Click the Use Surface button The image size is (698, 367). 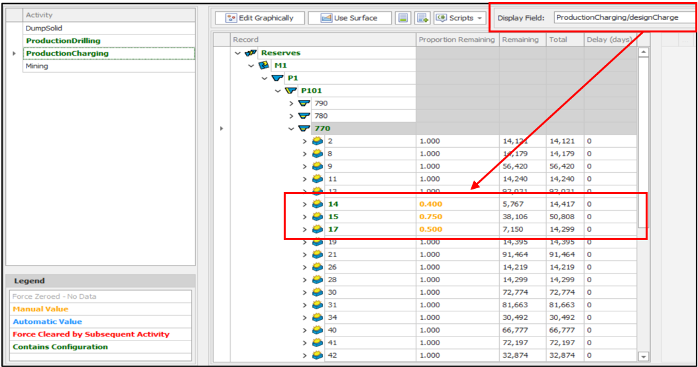[349, 18]
